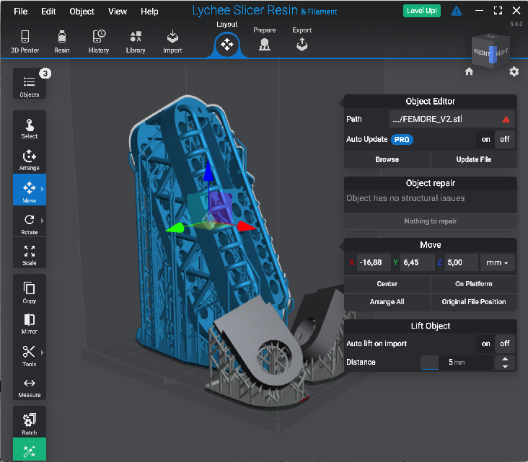Image resolution: width=528 pixels, height=462 pixels.
Task: Click the PRO badge
Action: [x=402, y=139]
